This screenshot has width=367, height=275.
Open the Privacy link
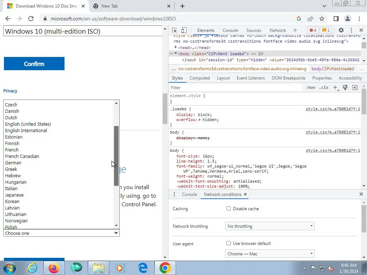tap(10, 91)
